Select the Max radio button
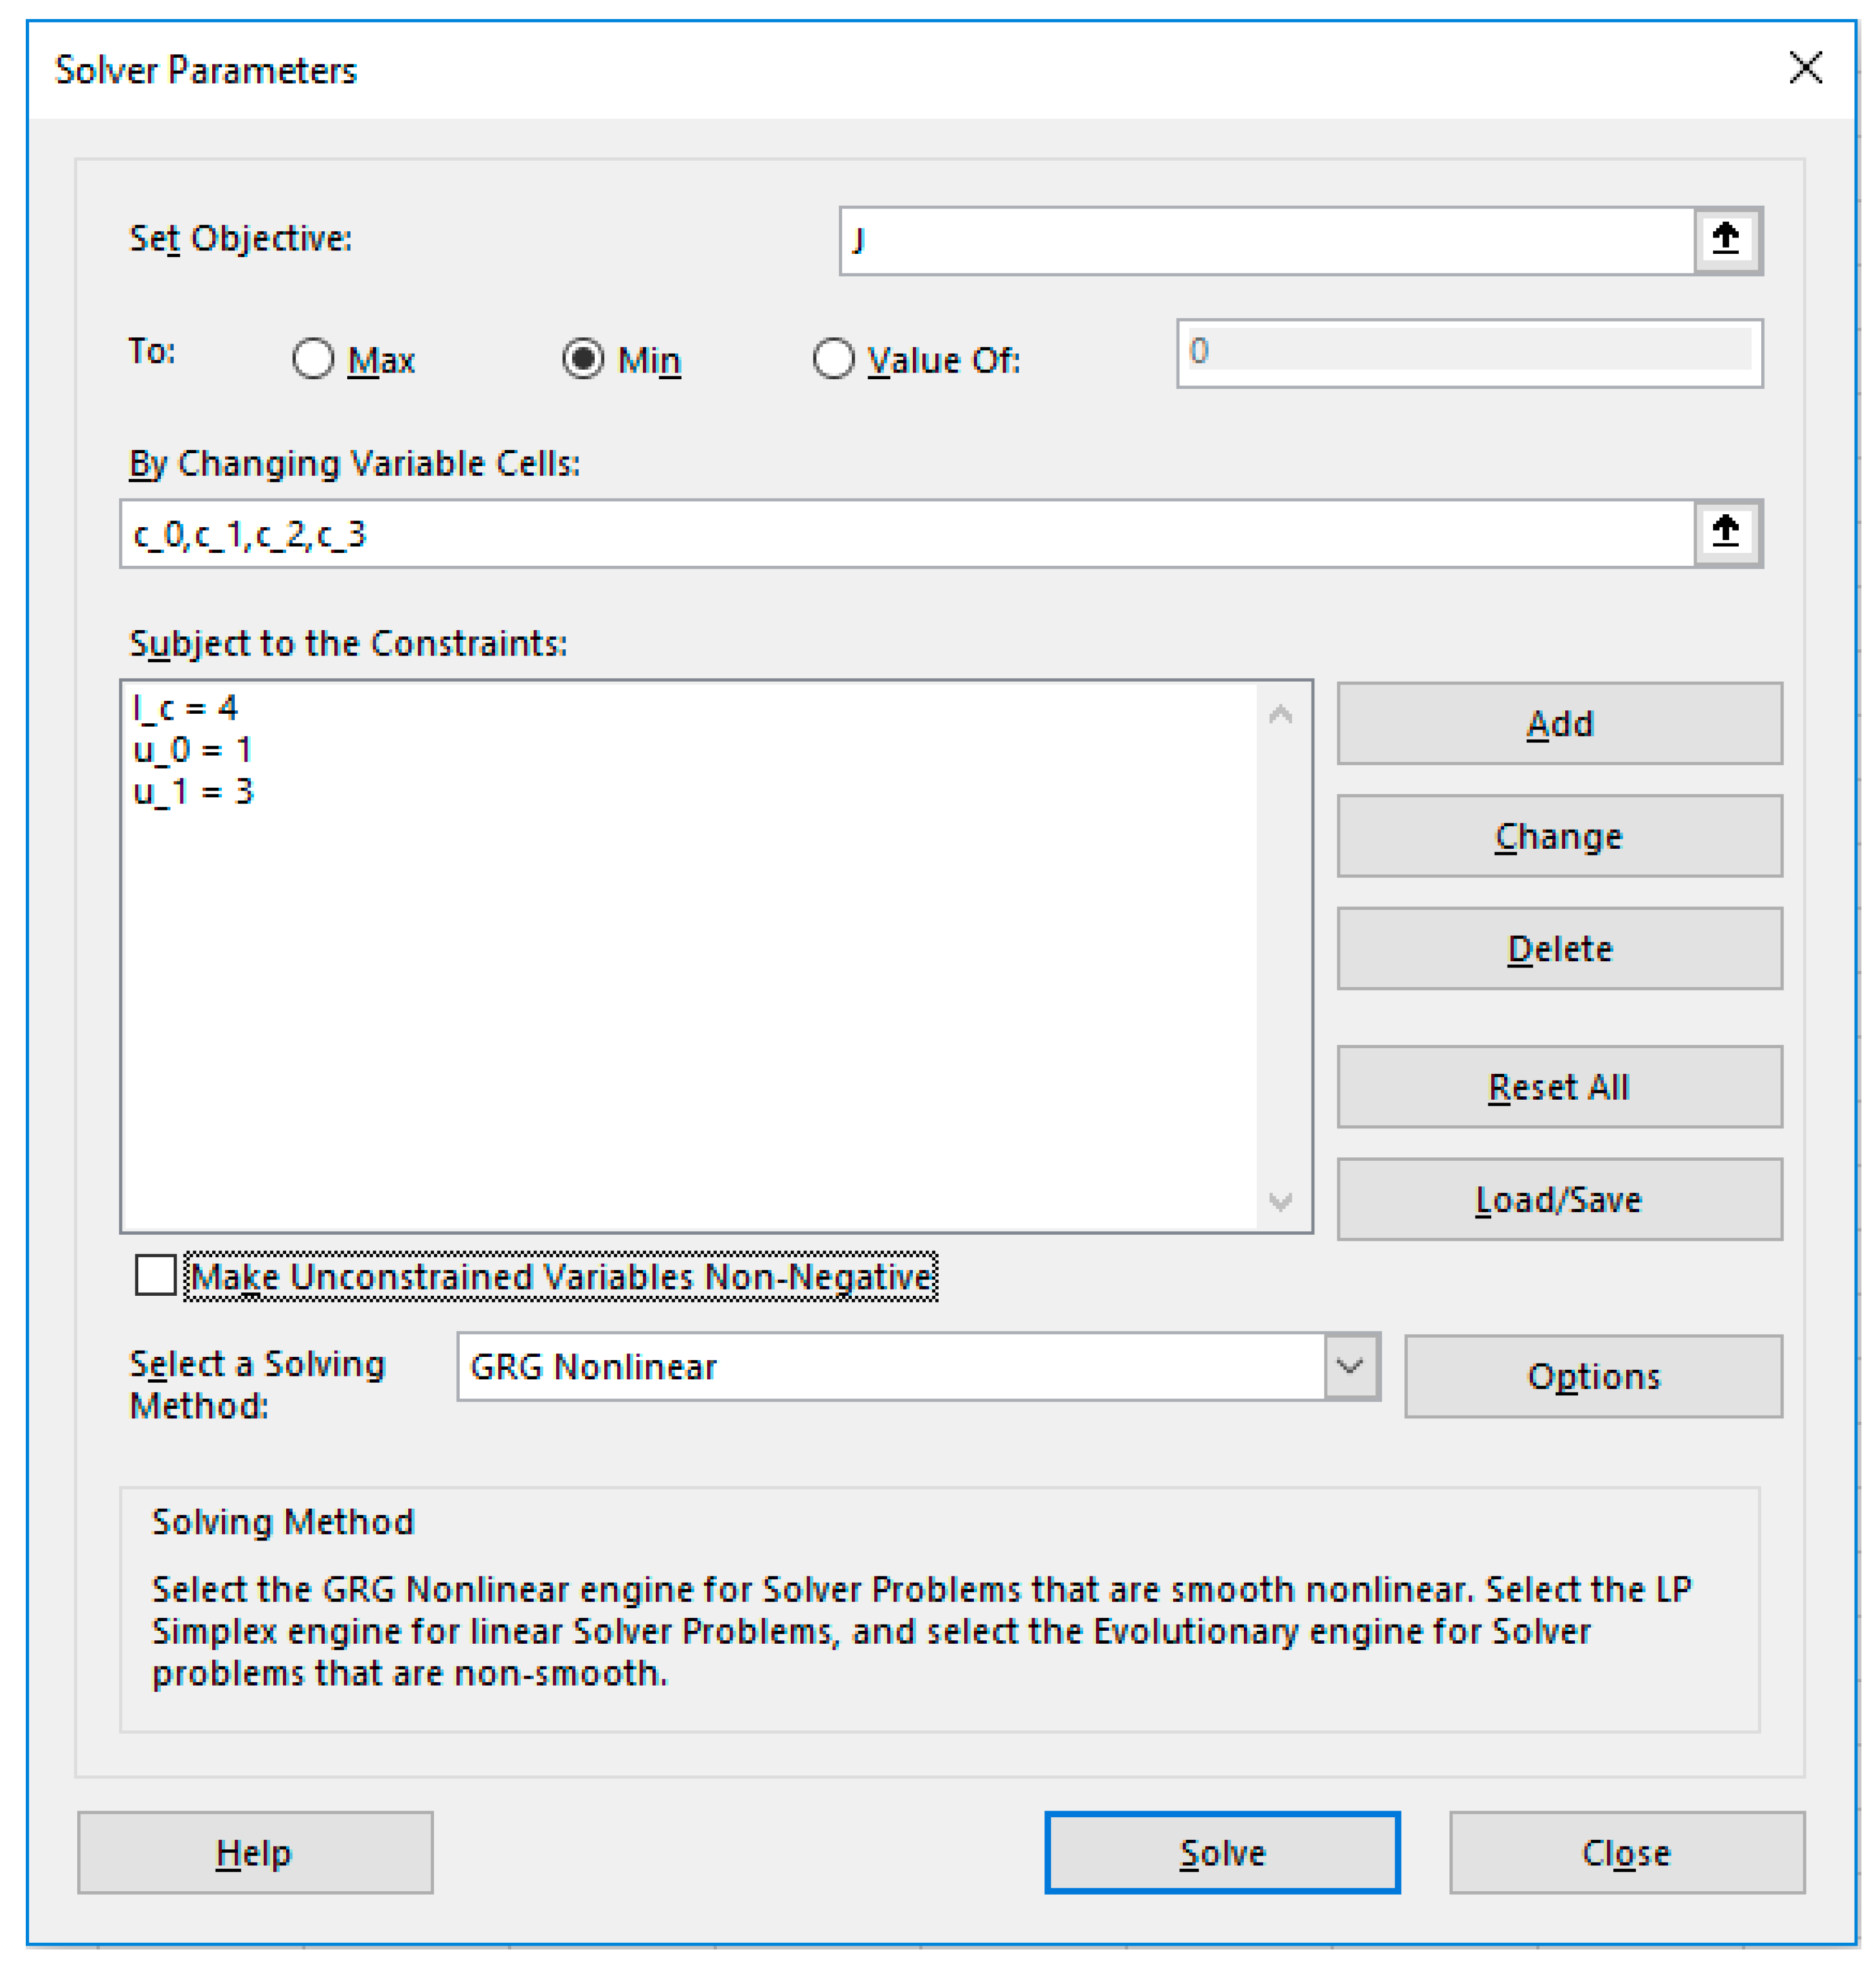 pyautogui.click(x=313, y=358)
